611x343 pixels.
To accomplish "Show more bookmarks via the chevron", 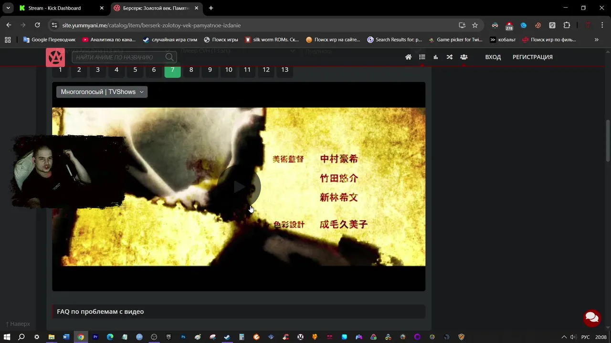I will (596, 40).
